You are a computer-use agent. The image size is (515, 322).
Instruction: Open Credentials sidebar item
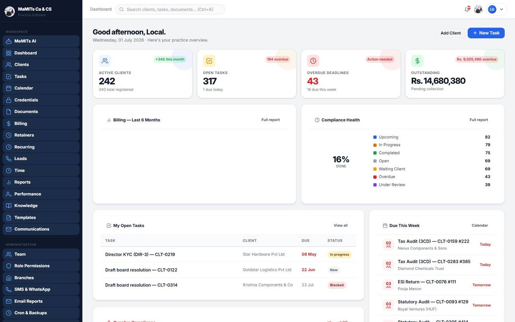(x=41, y=100)
